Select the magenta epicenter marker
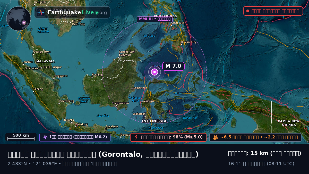This screenshot has height=174, width=309. [x=154, y=72]
